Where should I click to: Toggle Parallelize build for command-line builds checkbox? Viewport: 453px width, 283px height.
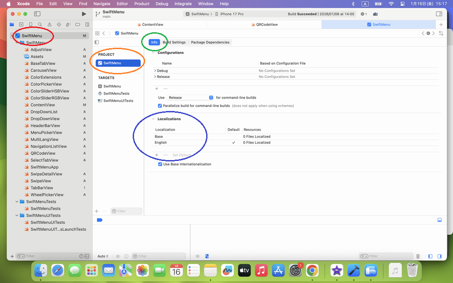[160, 106]
